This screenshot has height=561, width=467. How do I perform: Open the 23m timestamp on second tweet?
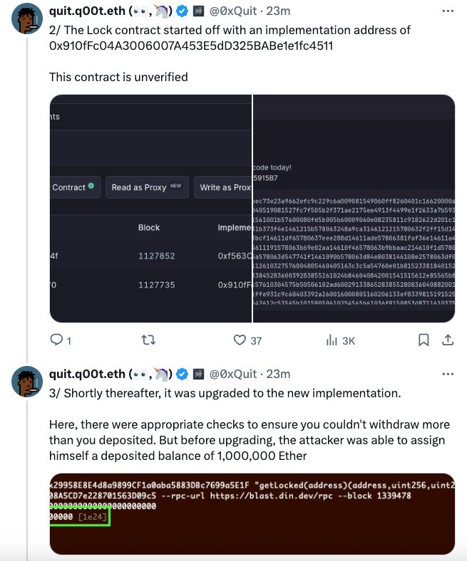pos(278,374)
